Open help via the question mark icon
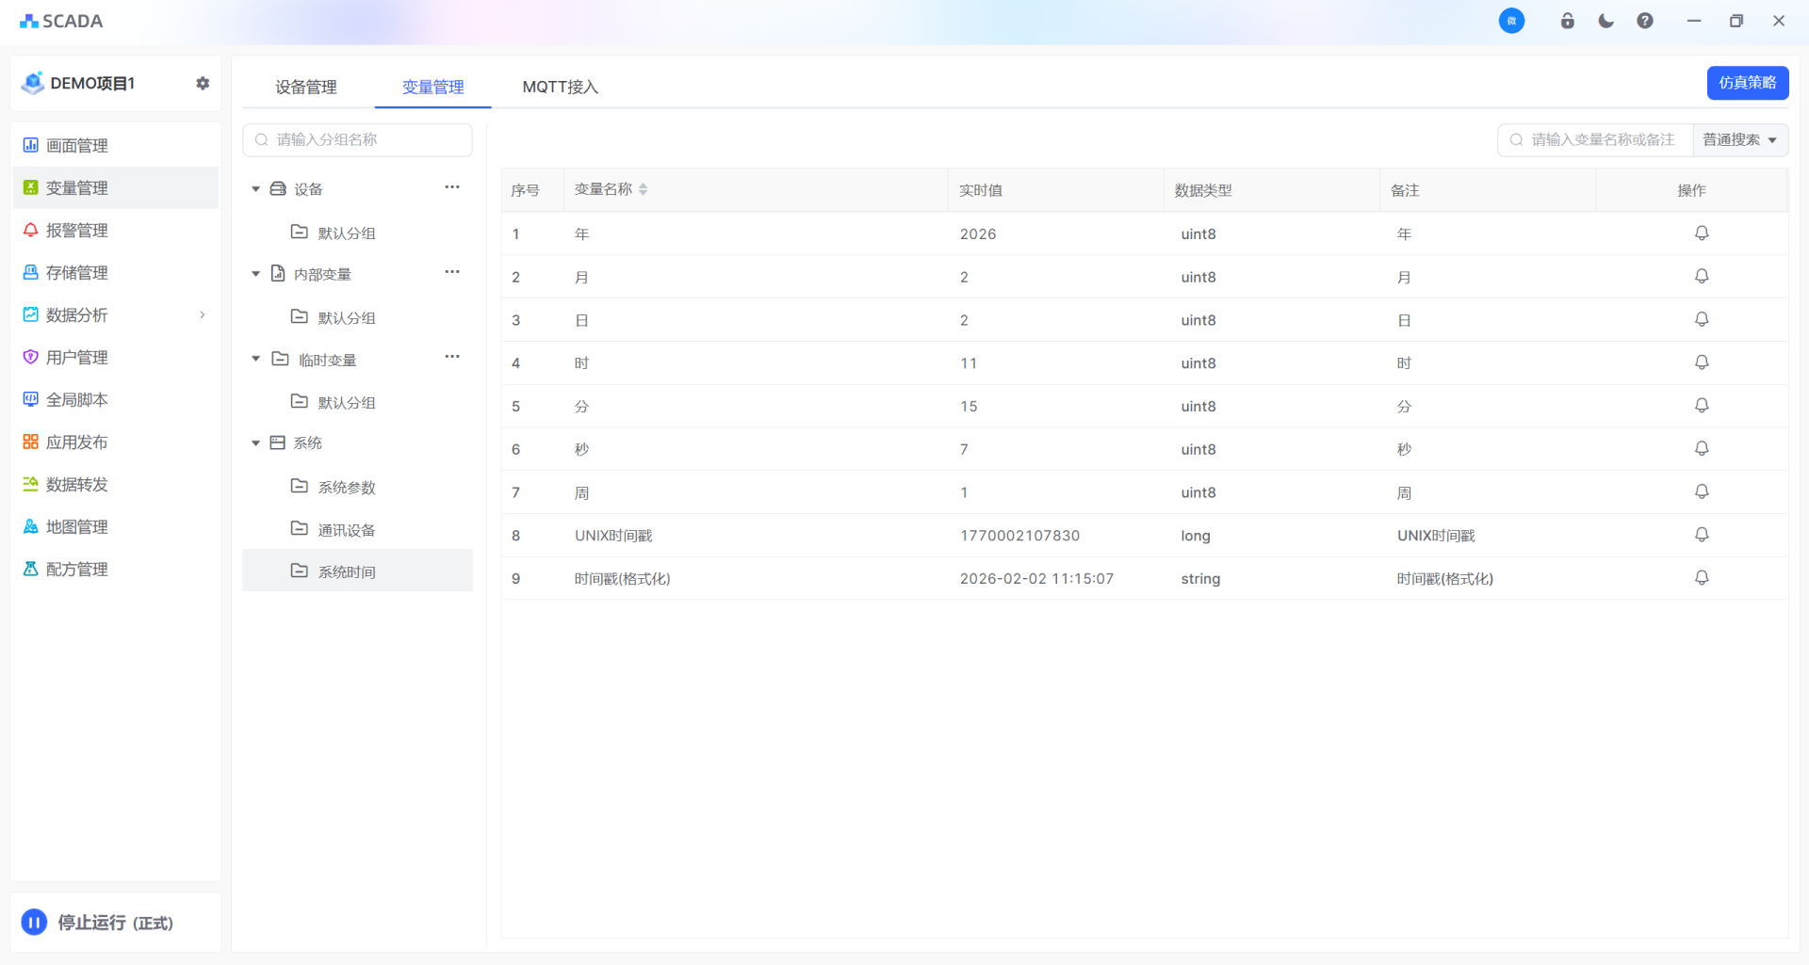 tap(1645, 21)
